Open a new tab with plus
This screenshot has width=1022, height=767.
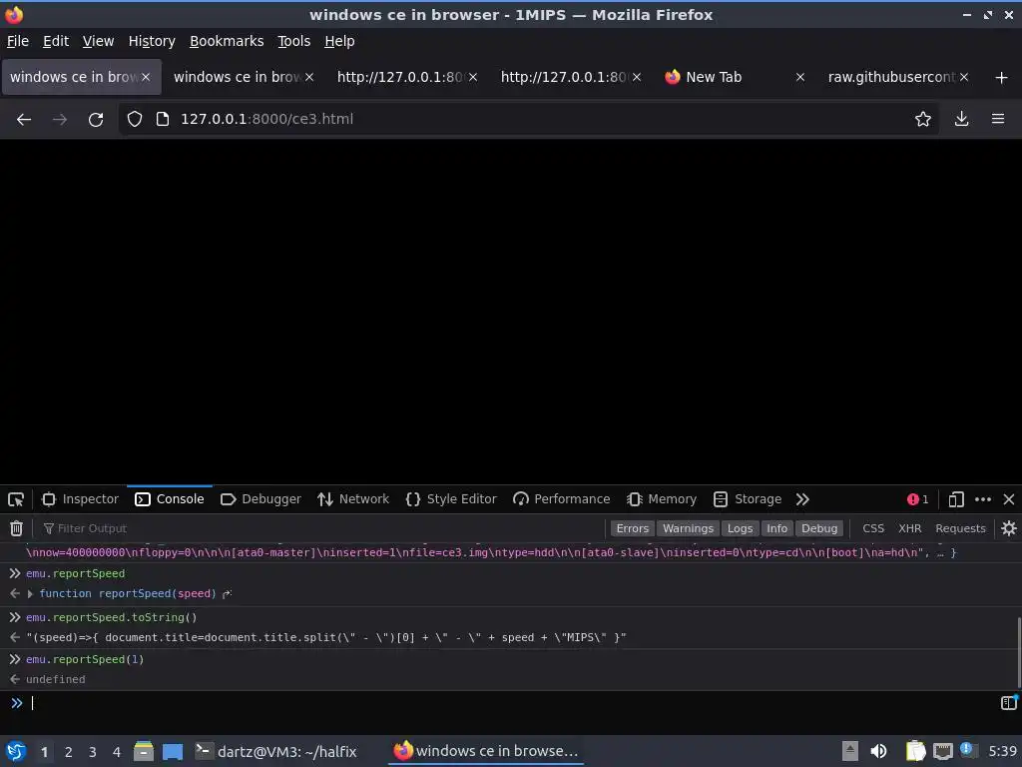click(x=1002, y=78)
